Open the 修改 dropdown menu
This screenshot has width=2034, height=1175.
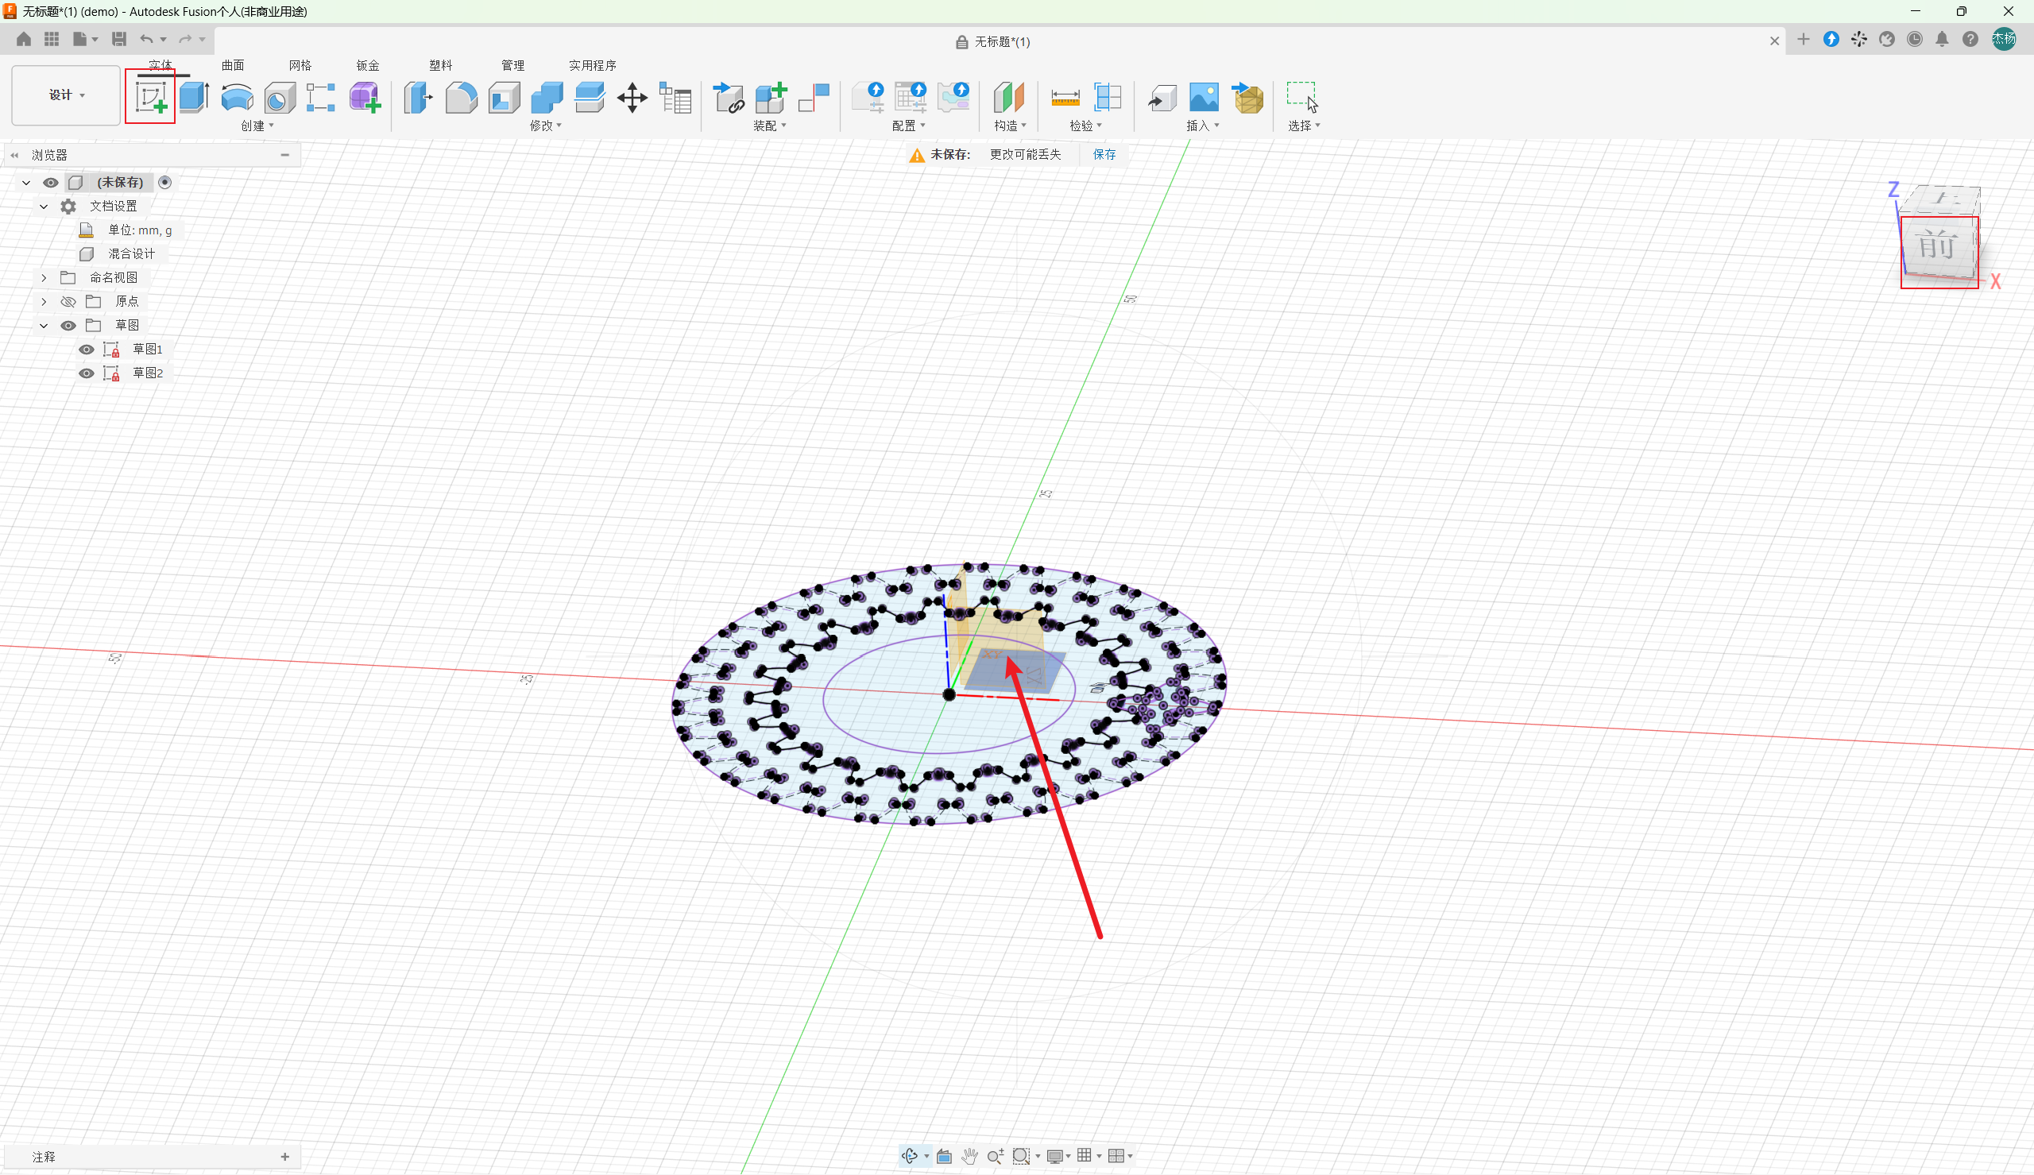[546, 126]
